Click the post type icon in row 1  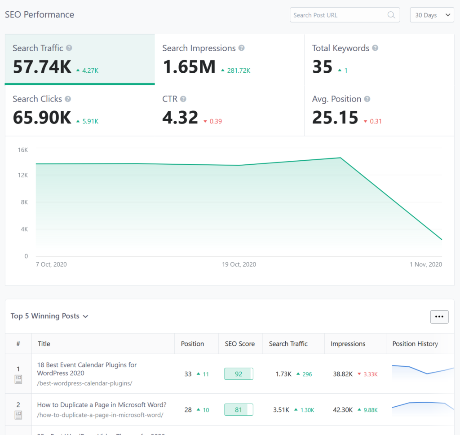pos(18,379)
